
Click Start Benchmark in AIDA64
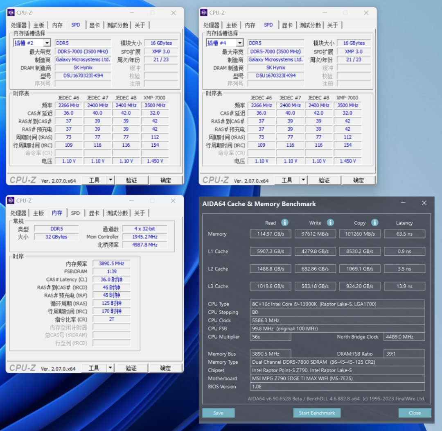317,413
